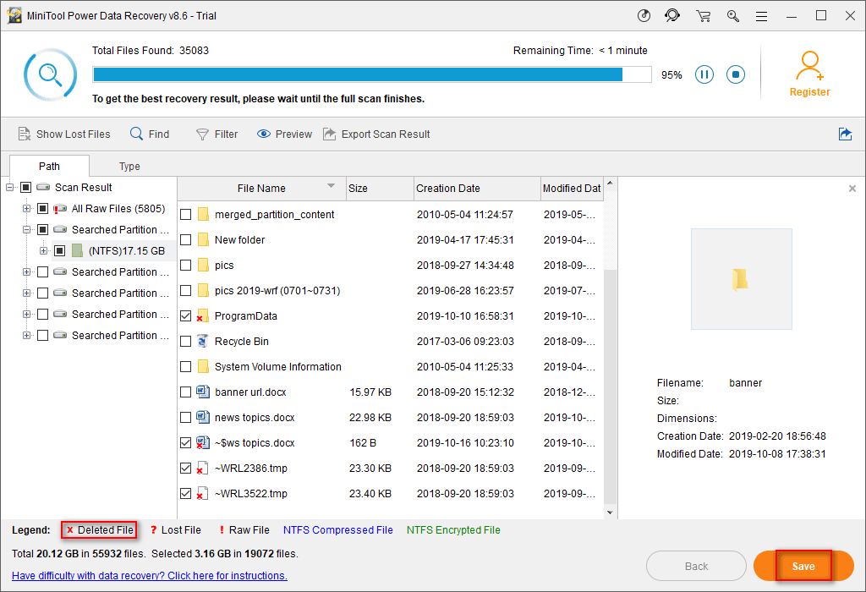Viewport: 866px width, 592px height.
Task: Open the Find search tool
Action: click(136, 134)
